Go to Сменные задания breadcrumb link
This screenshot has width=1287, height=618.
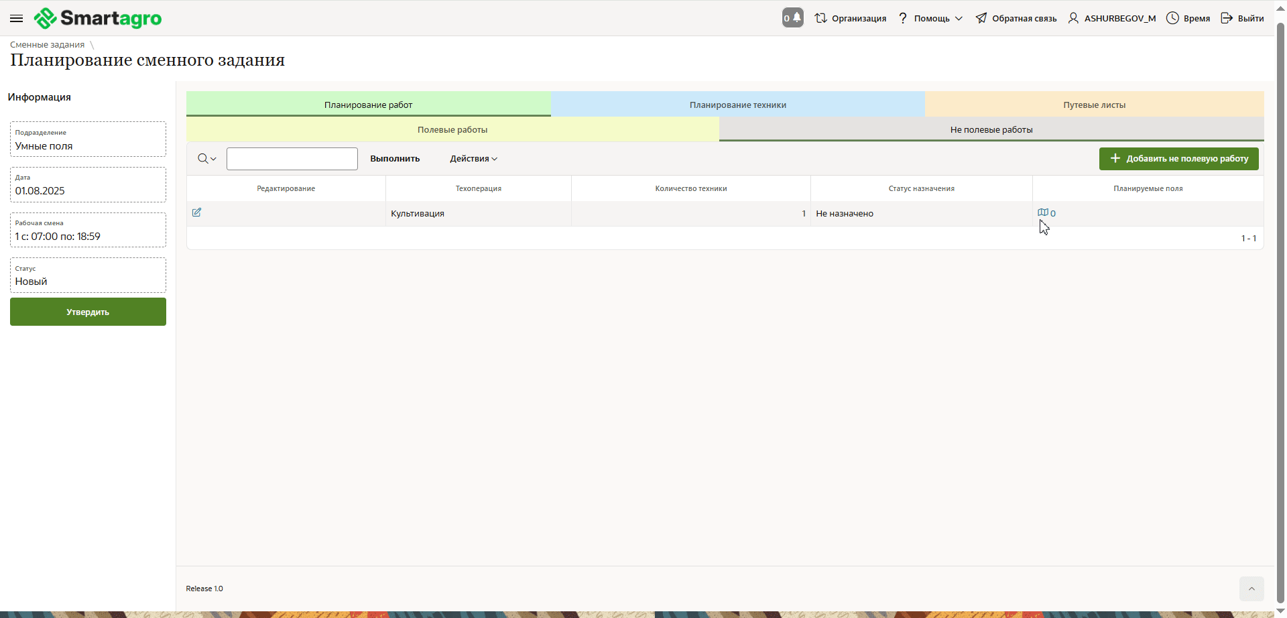[x=47, y=45]
